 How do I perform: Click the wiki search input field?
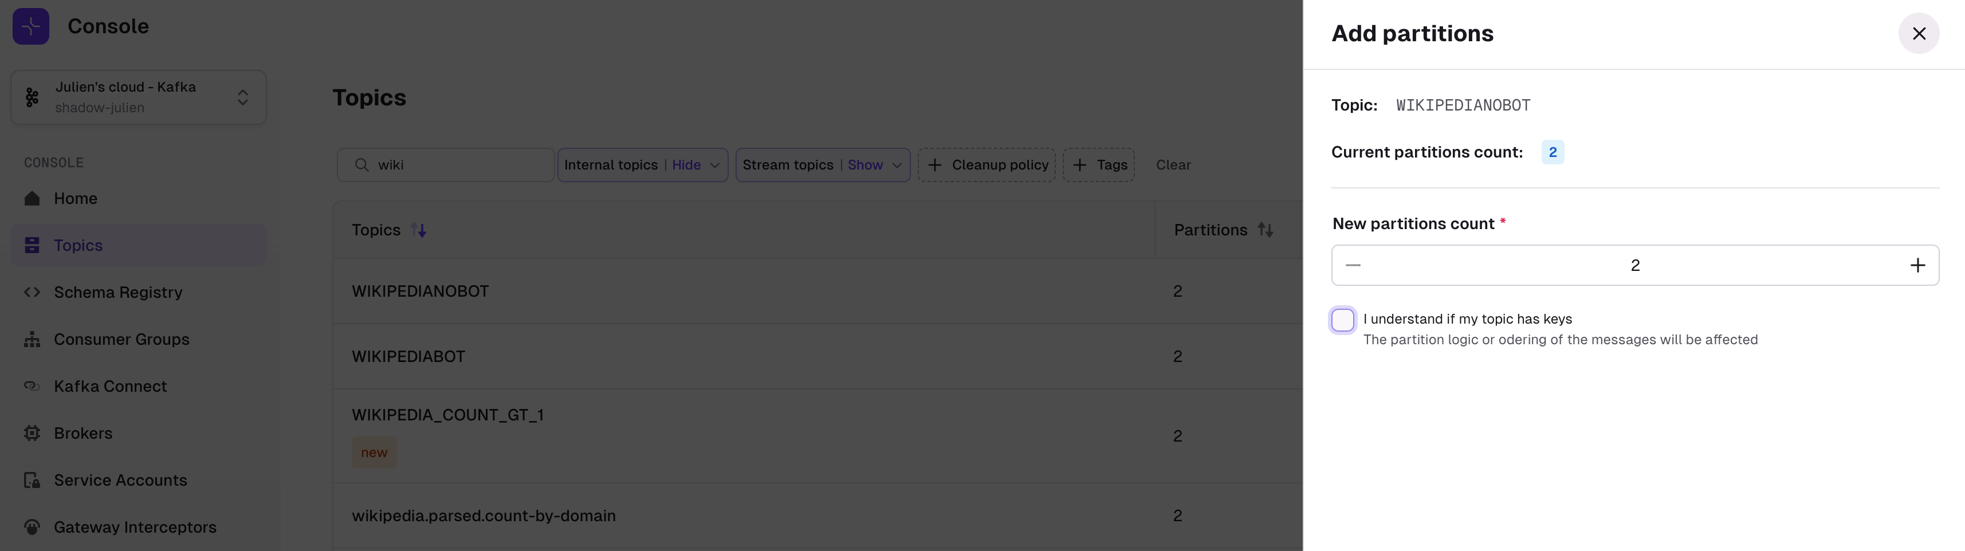point(446,165)
